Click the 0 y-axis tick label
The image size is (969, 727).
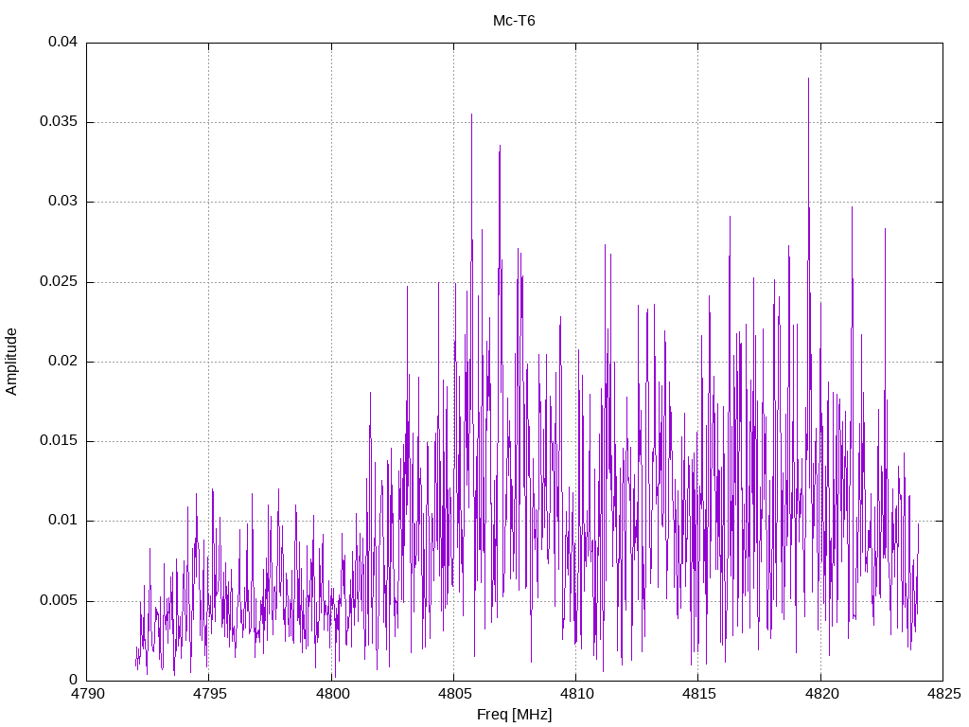click(74, 681)
